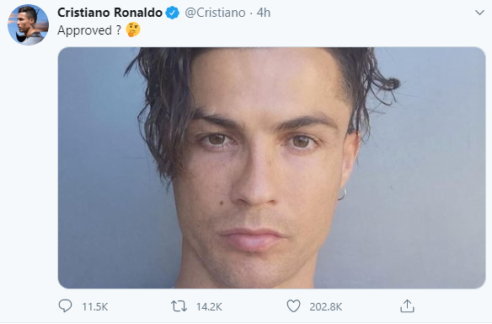View the 14.2K retweets count

(209, 307)
